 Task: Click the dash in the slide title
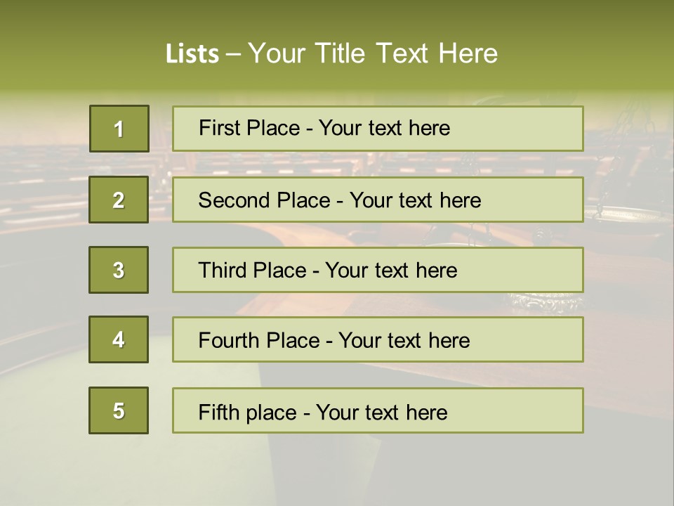(234, 54)
